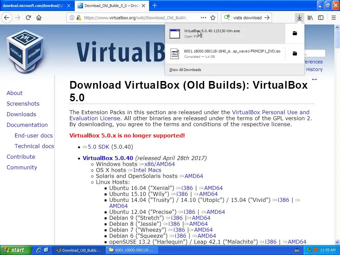This screenshot has width=340, height=255.
Task: Click the VirtualBox exe file icon in downloads
Action: [175, 34]
